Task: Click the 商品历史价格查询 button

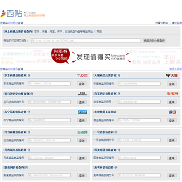Action: pos(154,40)
